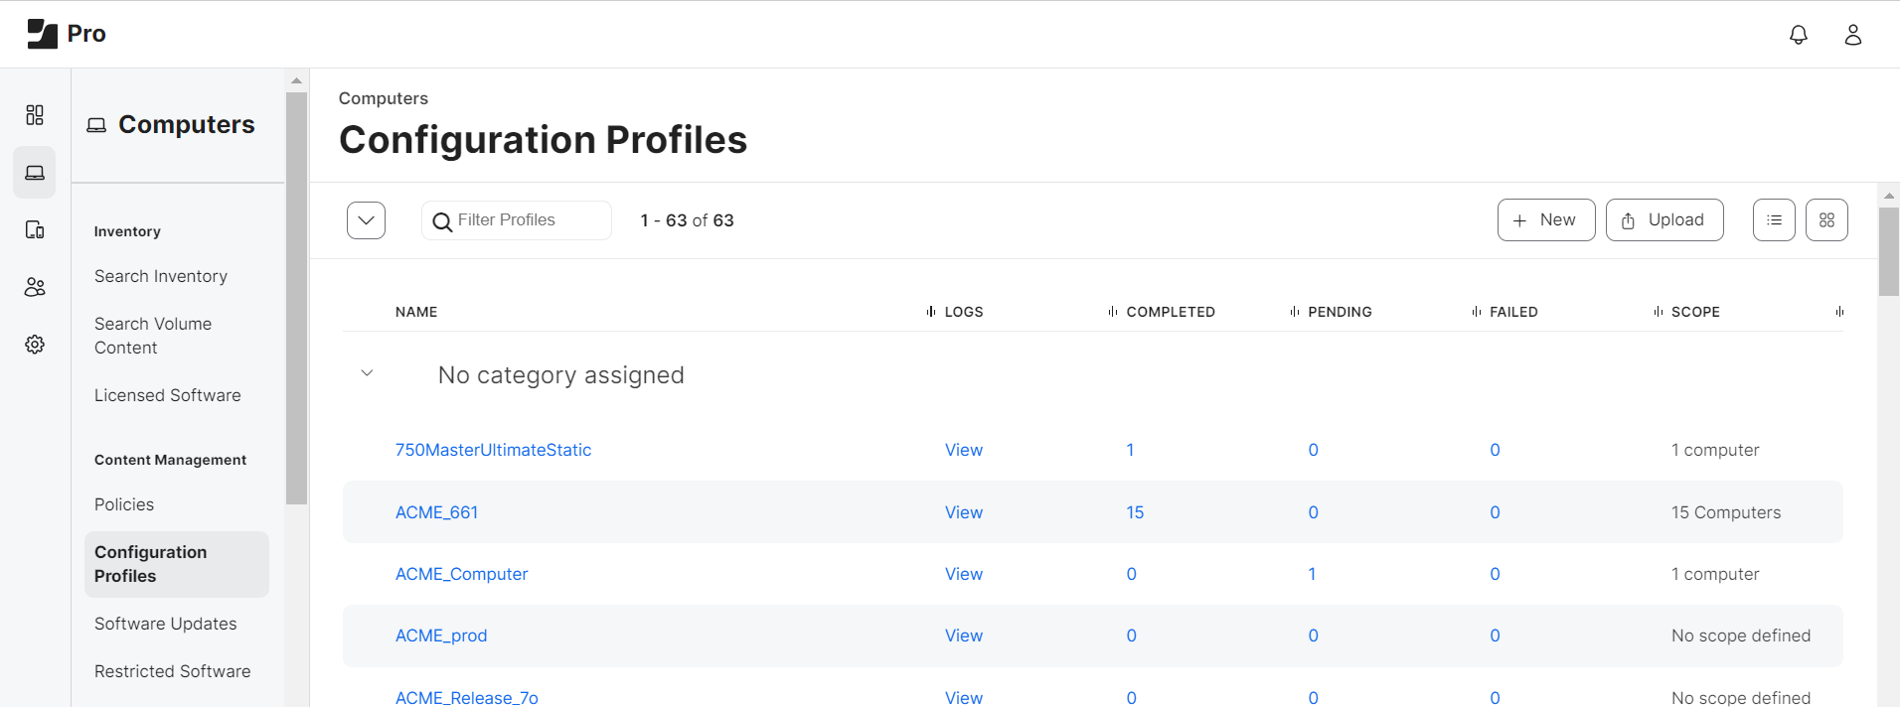This screenshot has height=707, width=1900.
Task: Click the sidebar vertical scrollbar
Action: [x=296, y=298]
